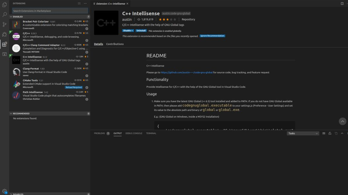Select the Clang-Format extension icon
The height and width of the screenshot is (195, 348).
[x=16, y=72]
